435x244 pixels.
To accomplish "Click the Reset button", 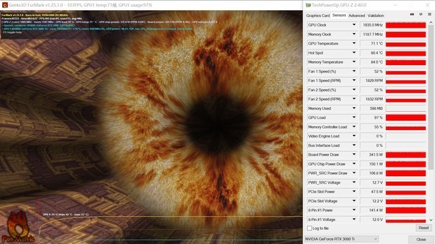I will pos(423,228).
